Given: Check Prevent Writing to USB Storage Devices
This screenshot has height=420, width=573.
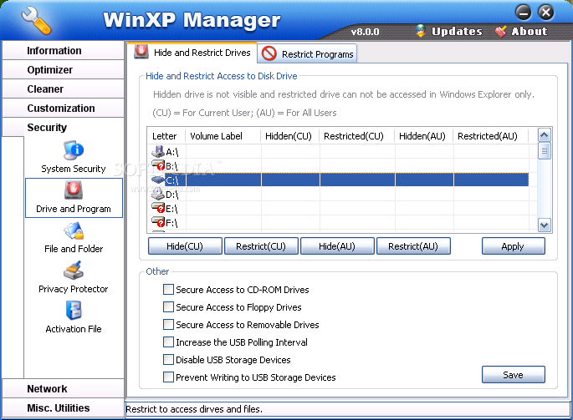Looking at the screenshot, I should pyautogui.click(x=168, y=377).
